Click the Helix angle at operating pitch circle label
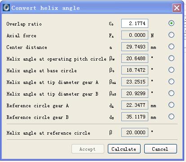Screen dimensions: 186x162 [56, 59]
